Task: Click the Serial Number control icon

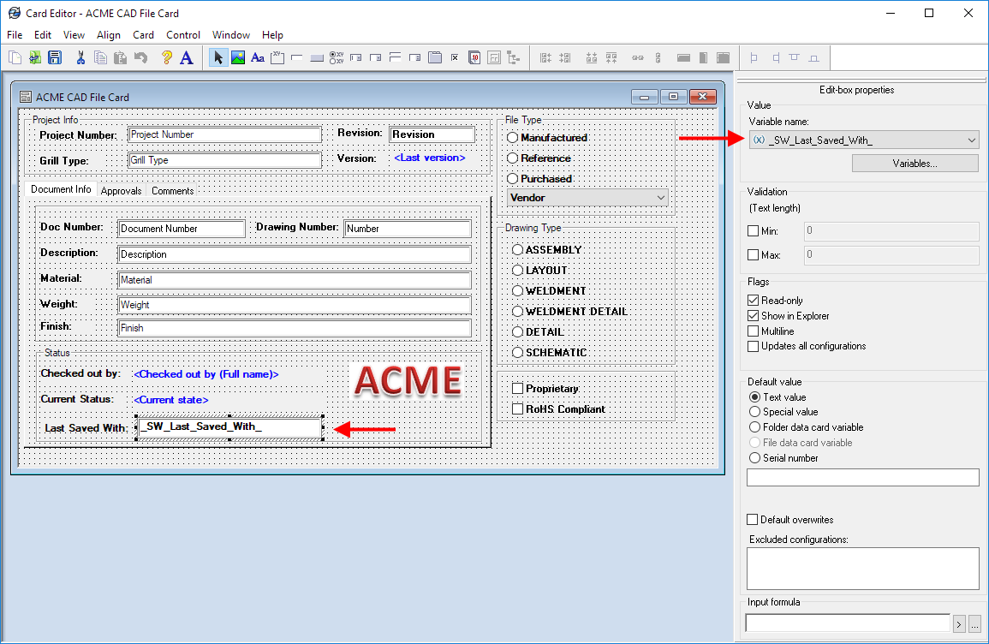Action: (x=474, y=57)
